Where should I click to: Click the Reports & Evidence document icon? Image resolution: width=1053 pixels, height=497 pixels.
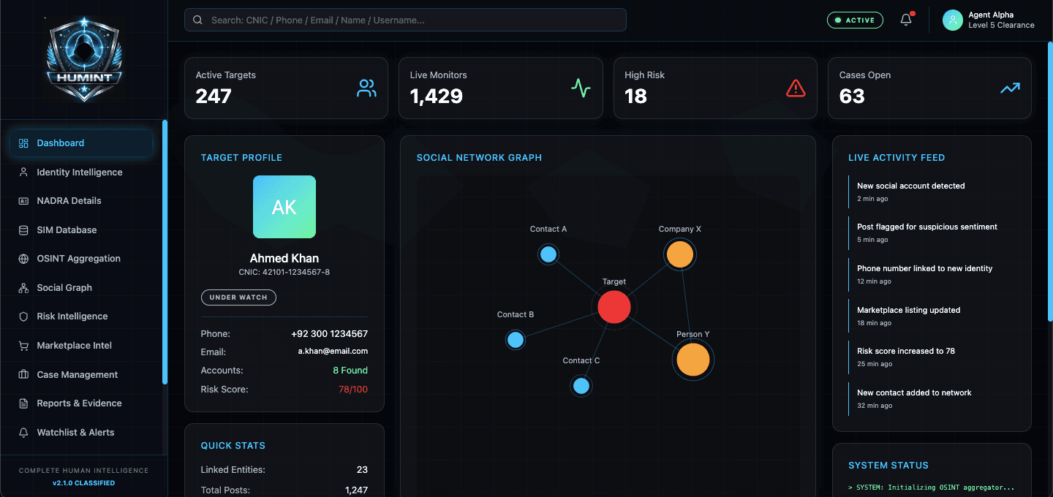coord(23,403)
